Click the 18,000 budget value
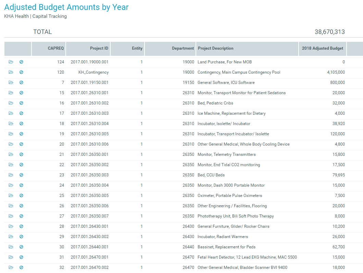This screenshot has width=363, height=273. tap(338, 268)
